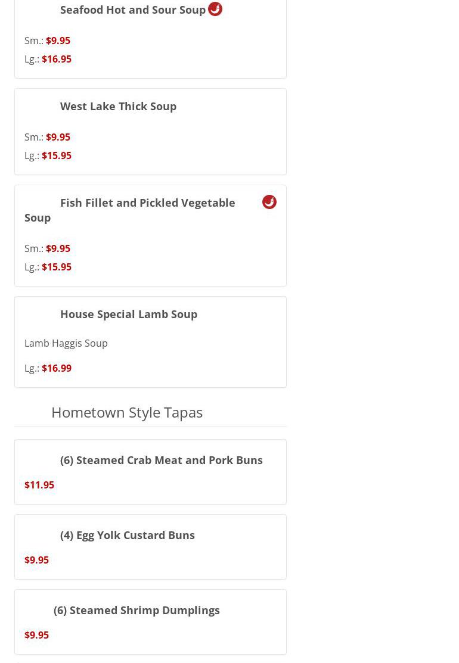Click the $11.95 Steamed Crab Meat Buns price
Screen dimensions: 459x663
coord(39,485)
